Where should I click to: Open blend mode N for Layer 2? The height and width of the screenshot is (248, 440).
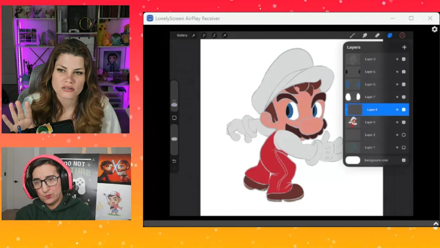coord(397,135)
